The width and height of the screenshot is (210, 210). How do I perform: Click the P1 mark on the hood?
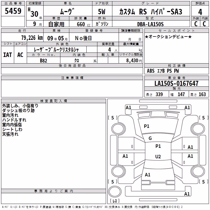coord(146,126)
